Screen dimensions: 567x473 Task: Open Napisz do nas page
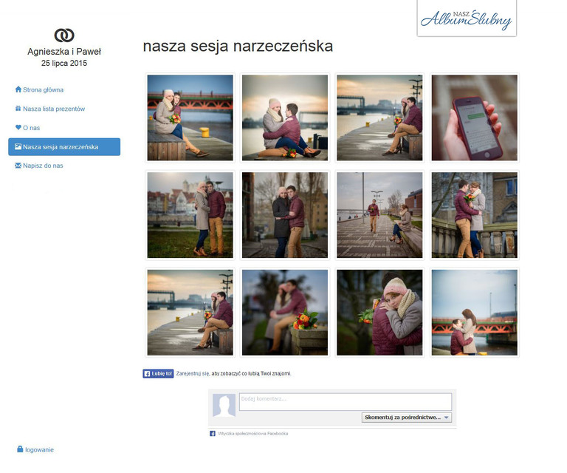click(43, 166)
